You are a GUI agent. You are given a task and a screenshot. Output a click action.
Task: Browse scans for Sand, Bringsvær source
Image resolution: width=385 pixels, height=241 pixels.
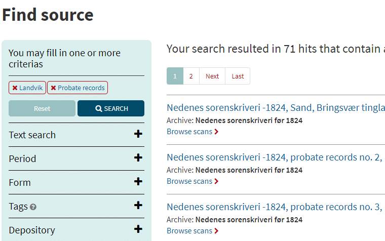[192, 132]
